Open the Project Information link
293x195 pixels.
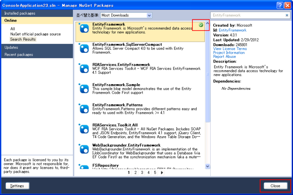(x=229, y=53)
